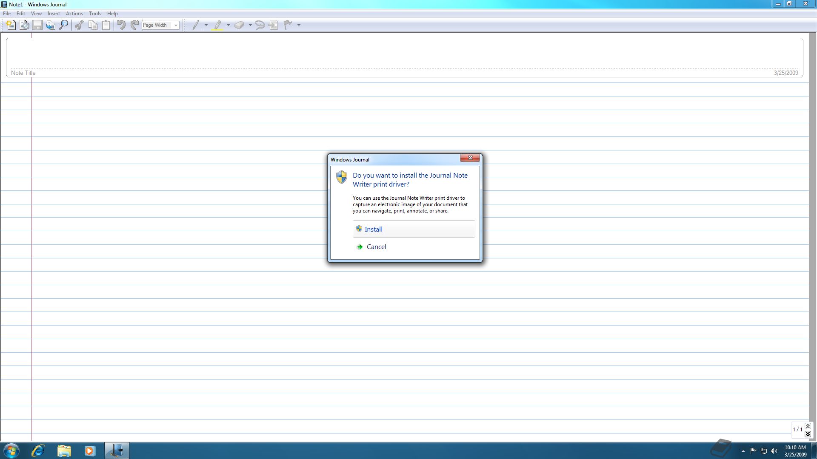Open the Help menu
Screen dimensions: 817x459
112,14
